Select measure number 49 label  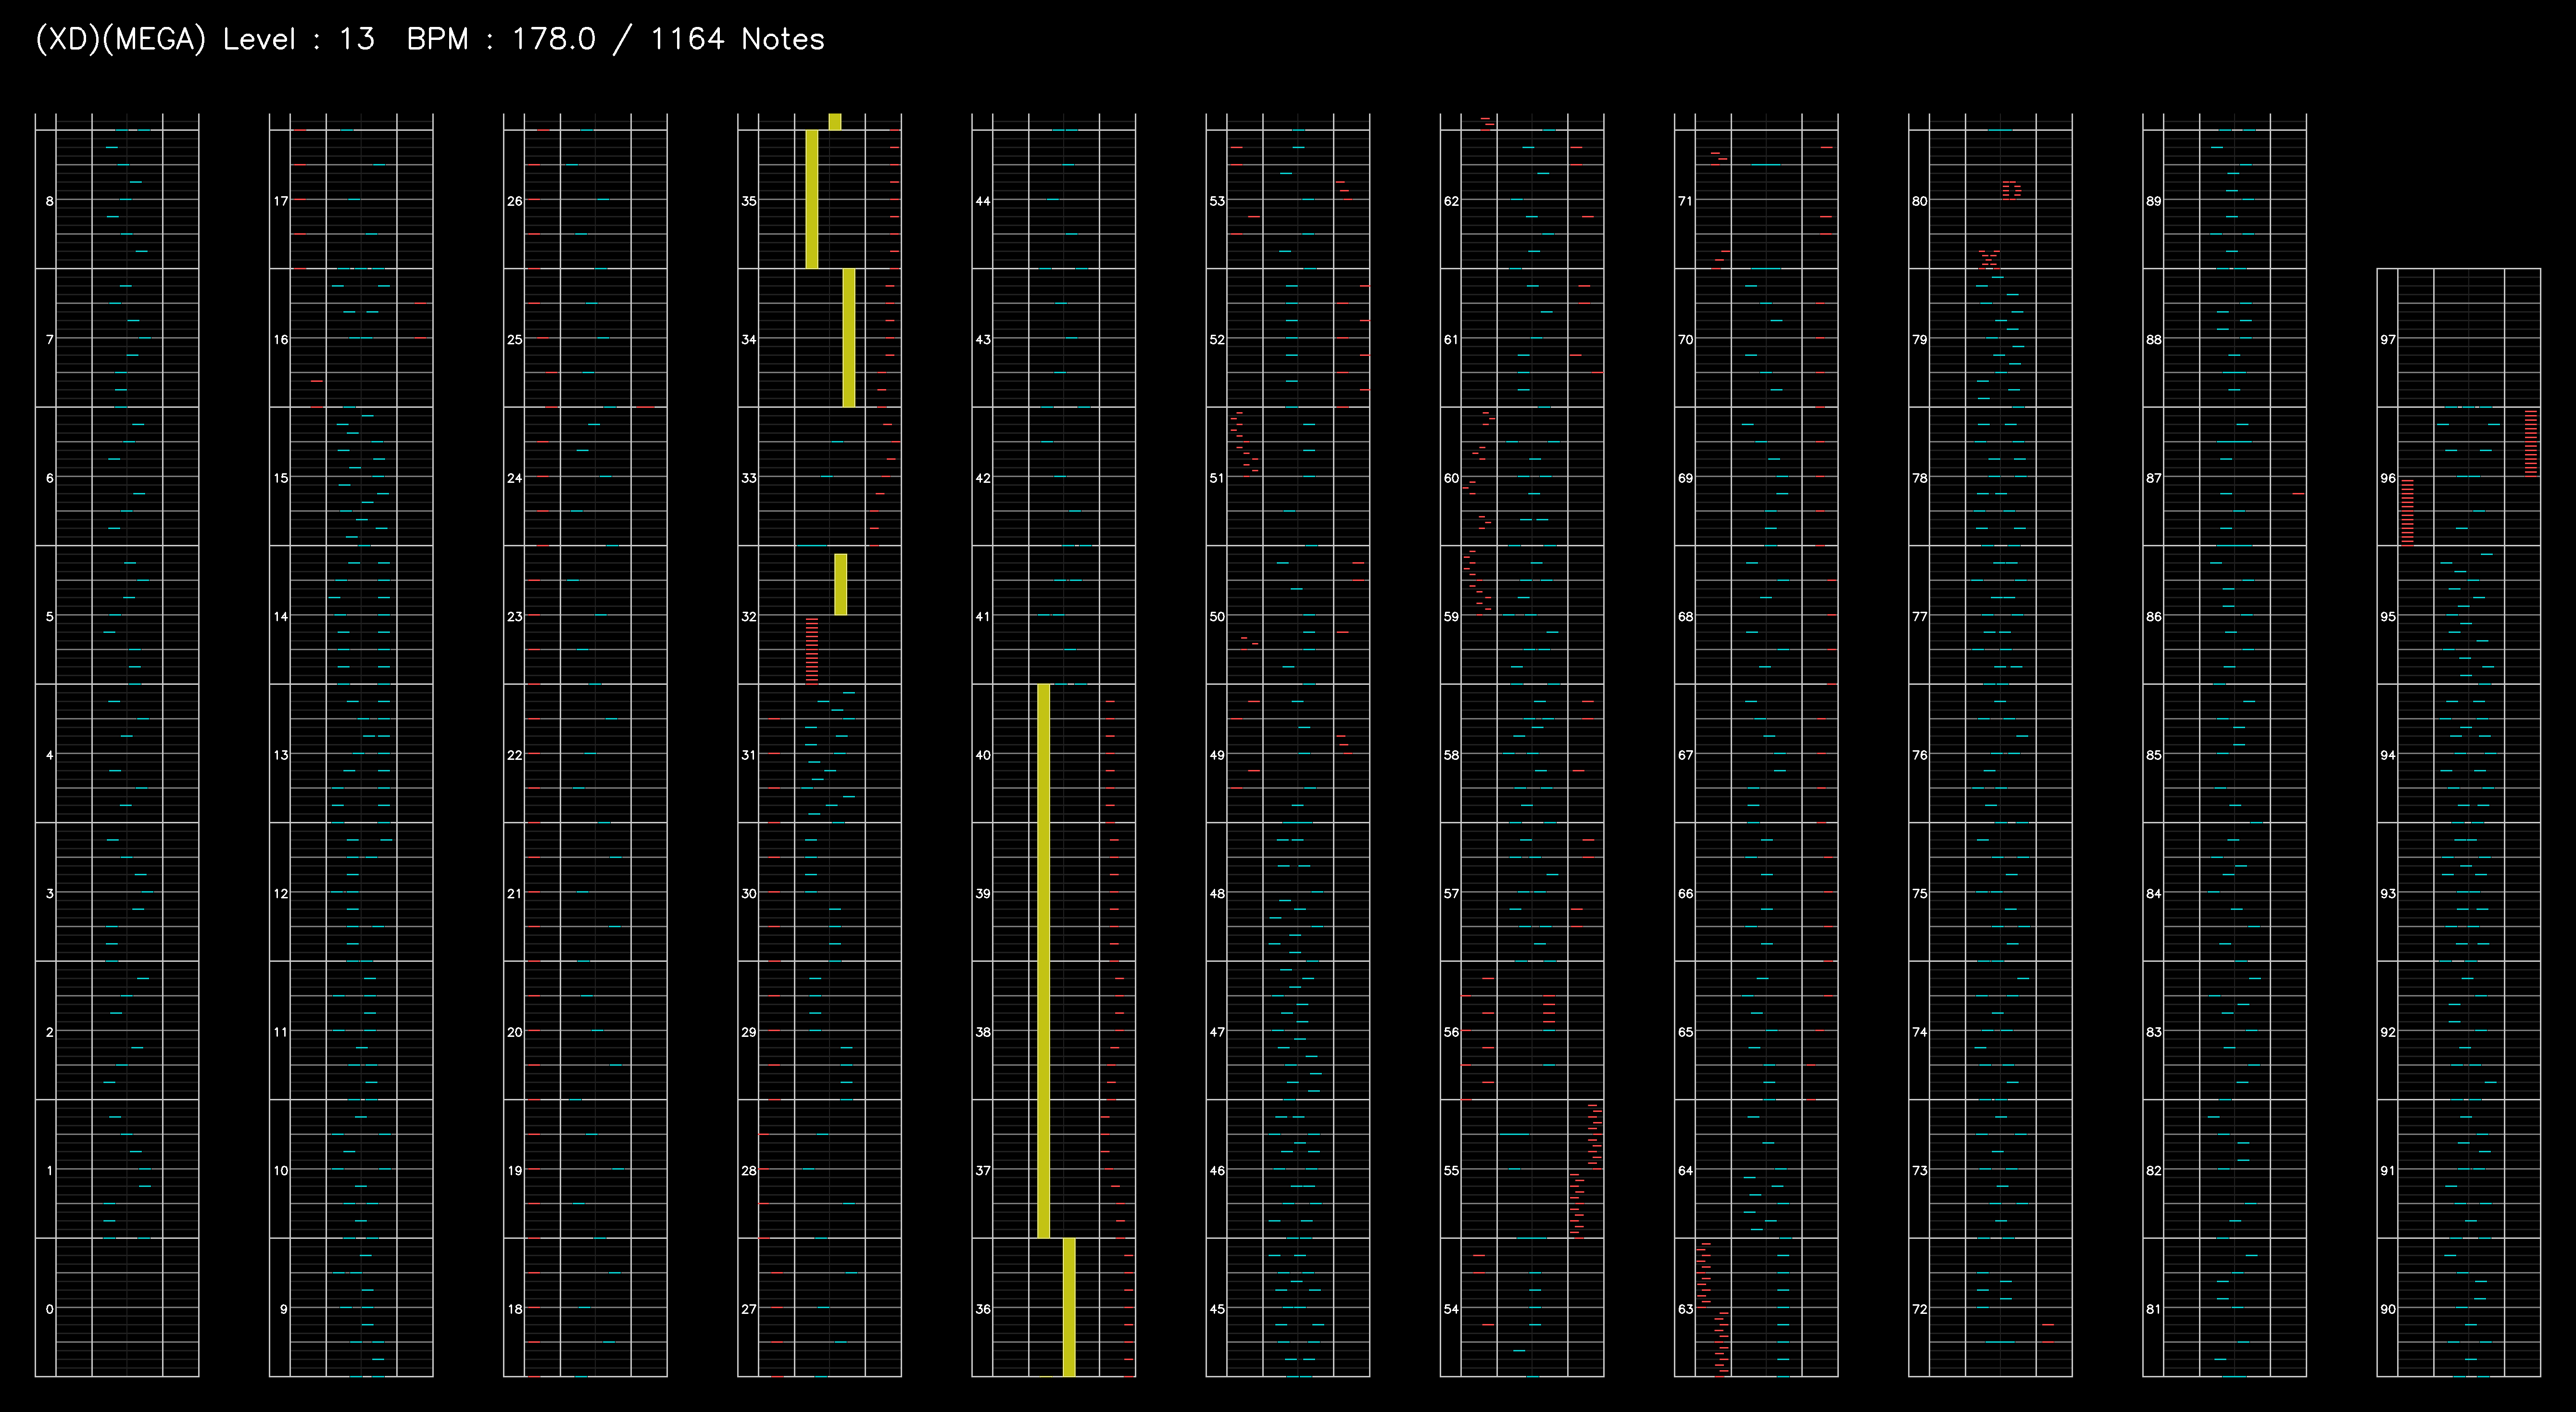1217,755
